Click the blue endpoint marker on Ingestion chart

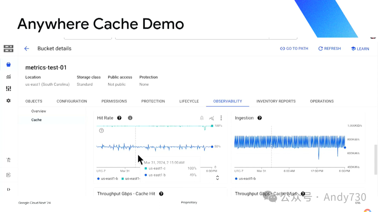(x=345, y=147)
